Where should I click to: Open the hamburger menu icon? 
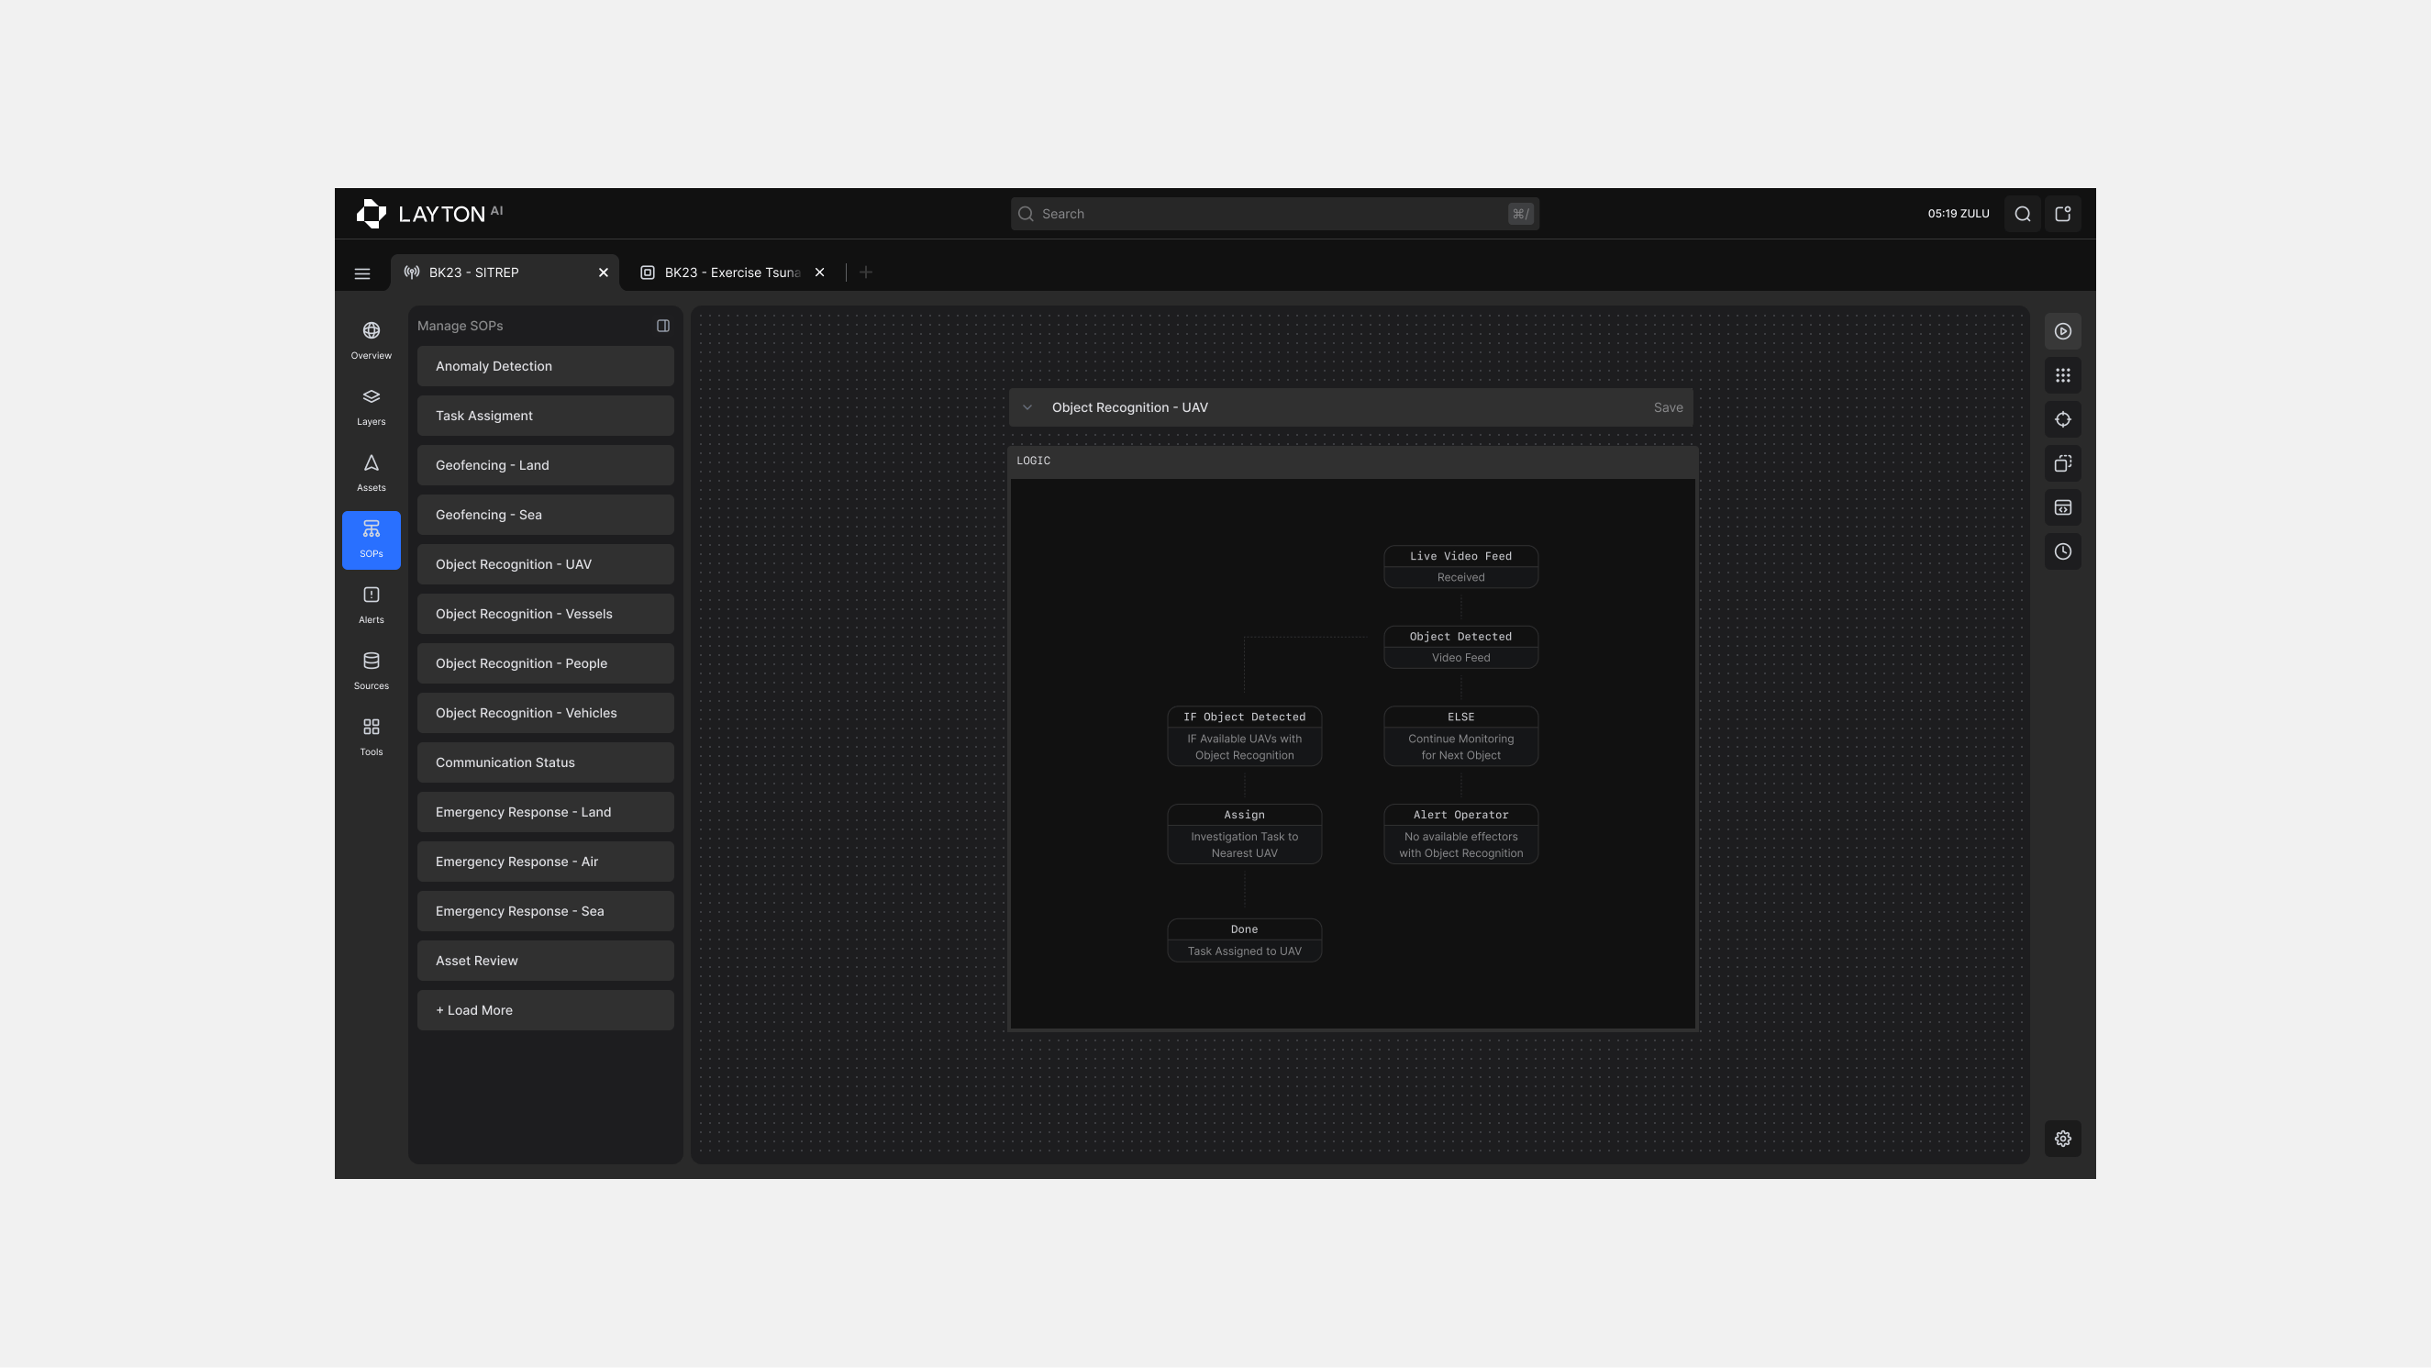pos(362,273)
